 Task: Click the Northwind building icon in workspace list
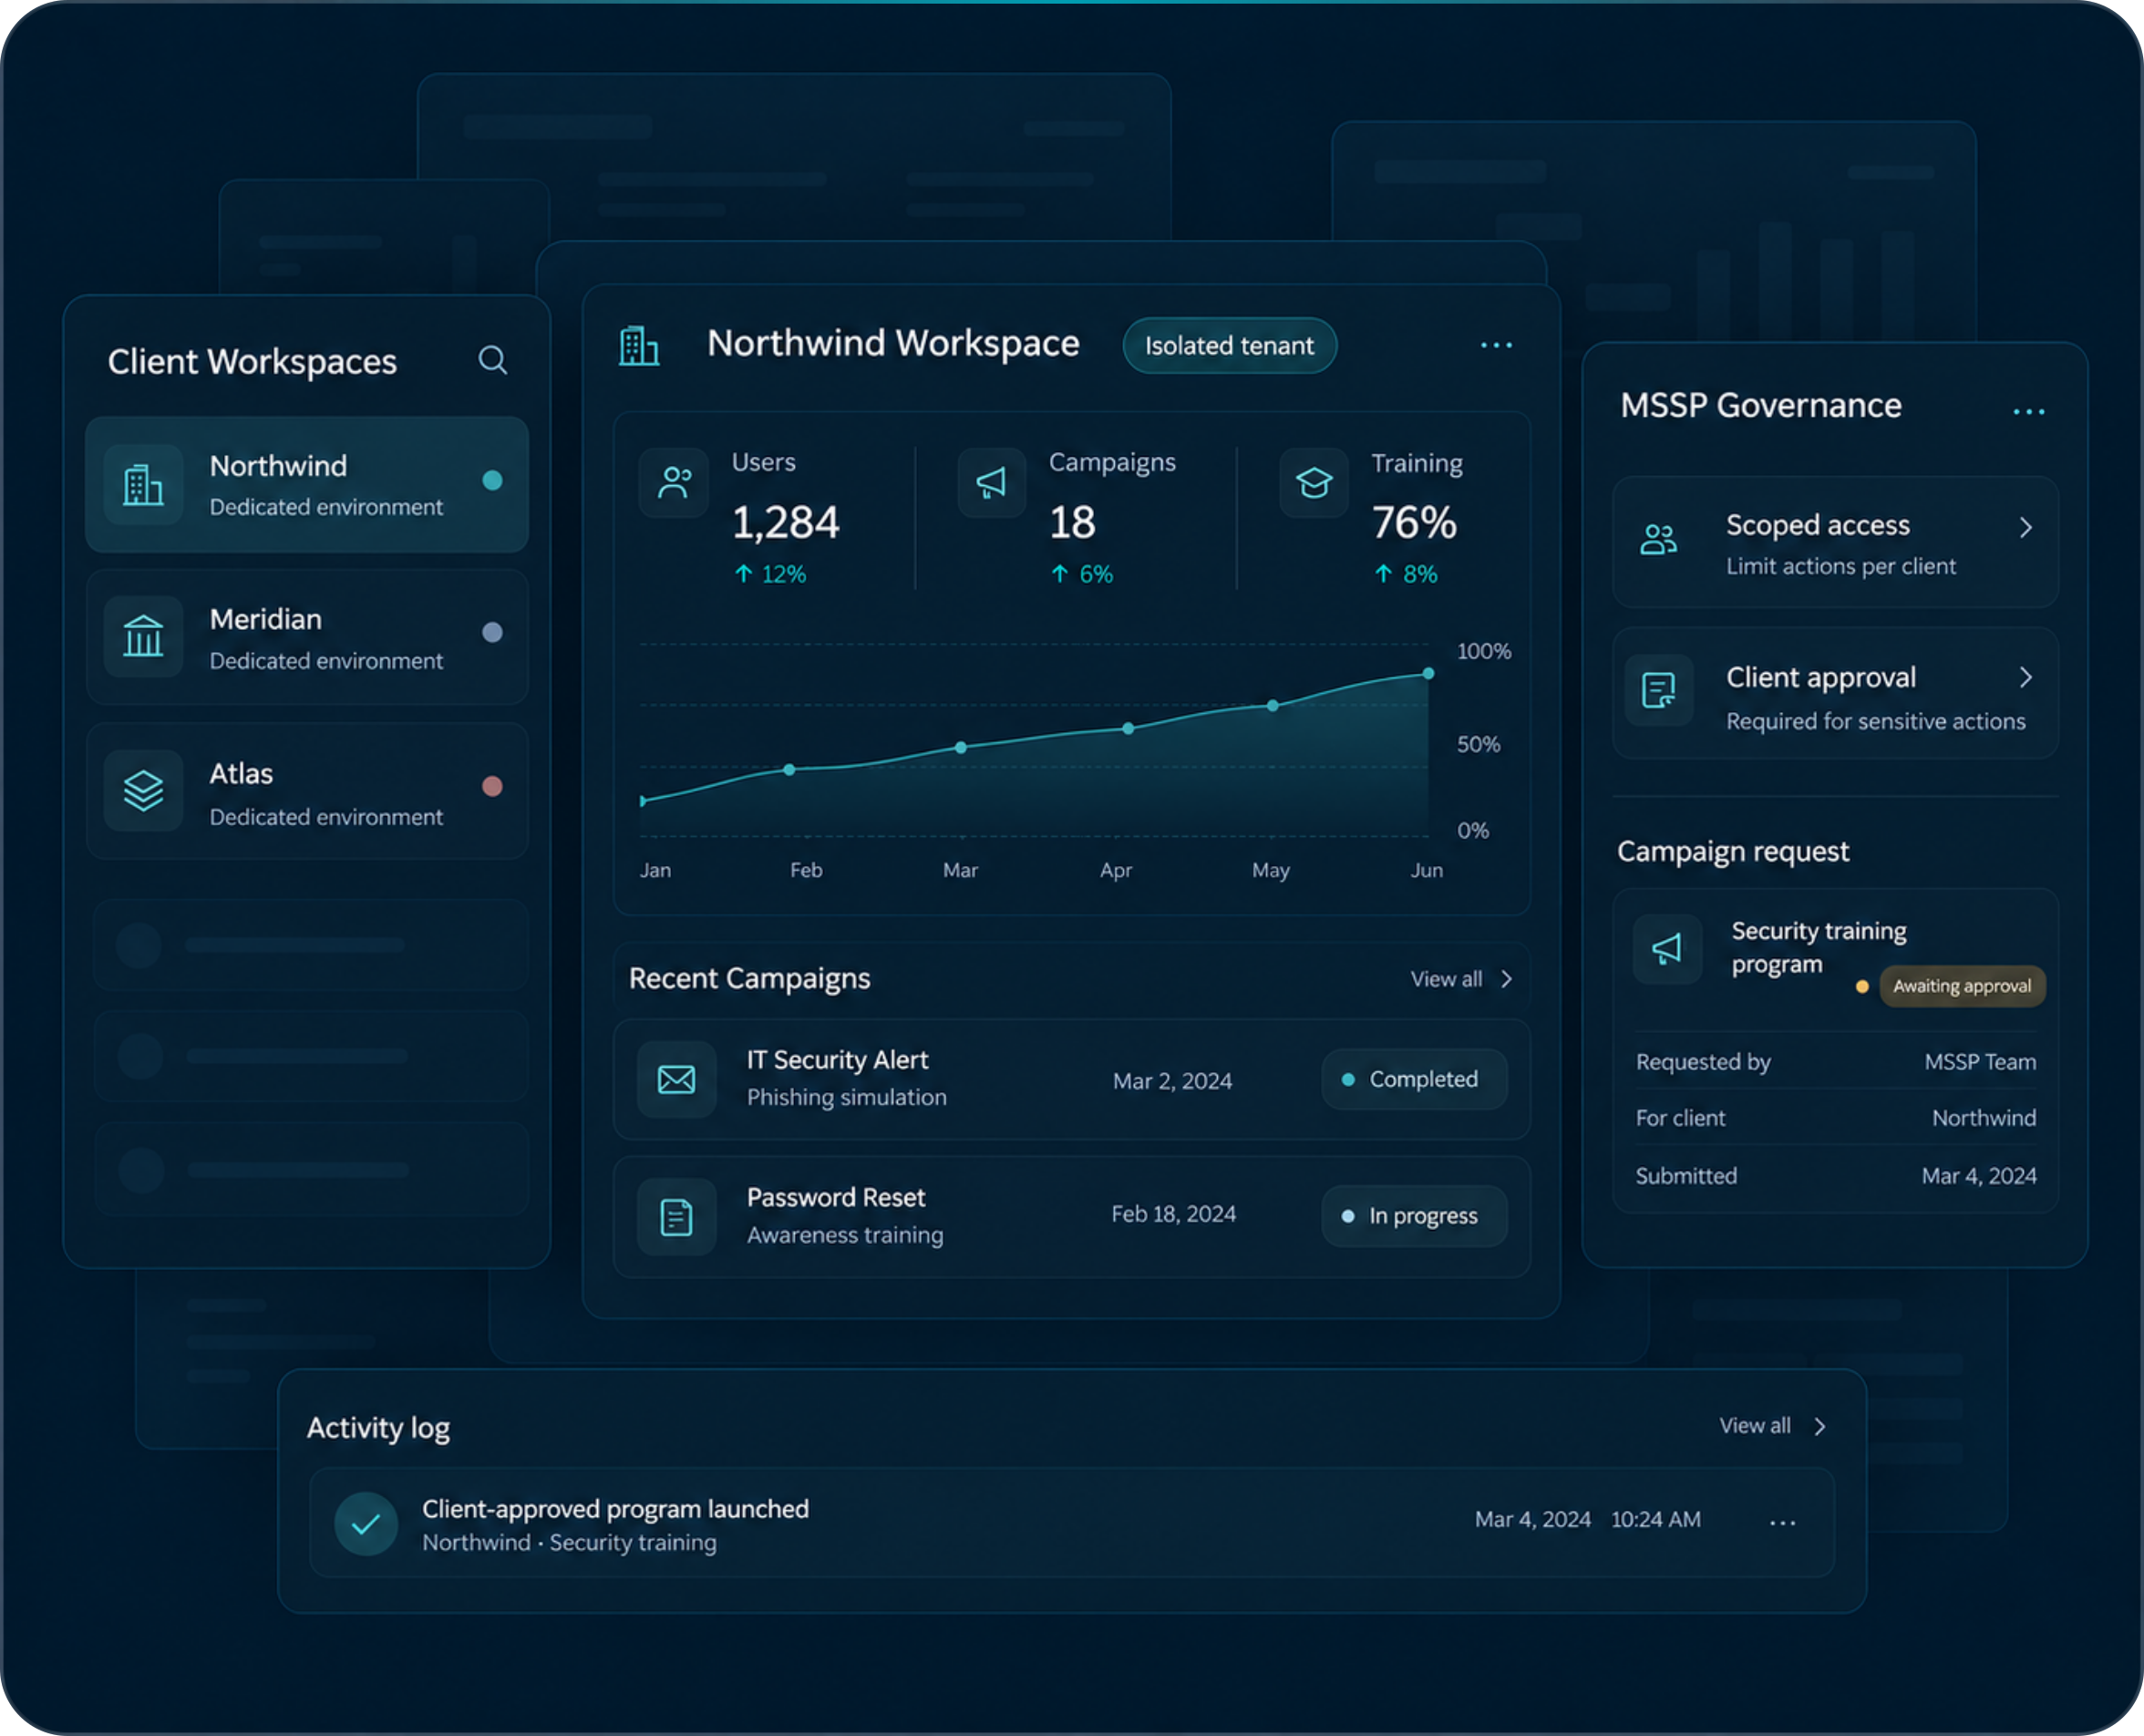pos(143,485)
